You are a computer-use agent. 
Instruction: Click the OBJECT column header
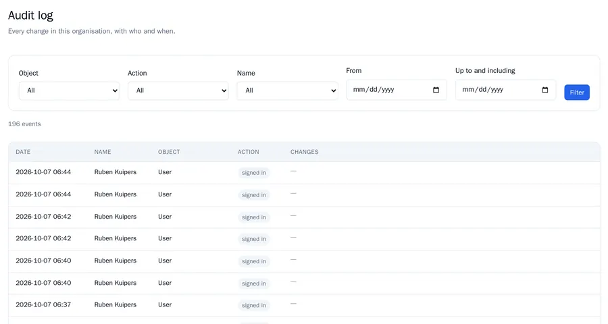[169, 152]
